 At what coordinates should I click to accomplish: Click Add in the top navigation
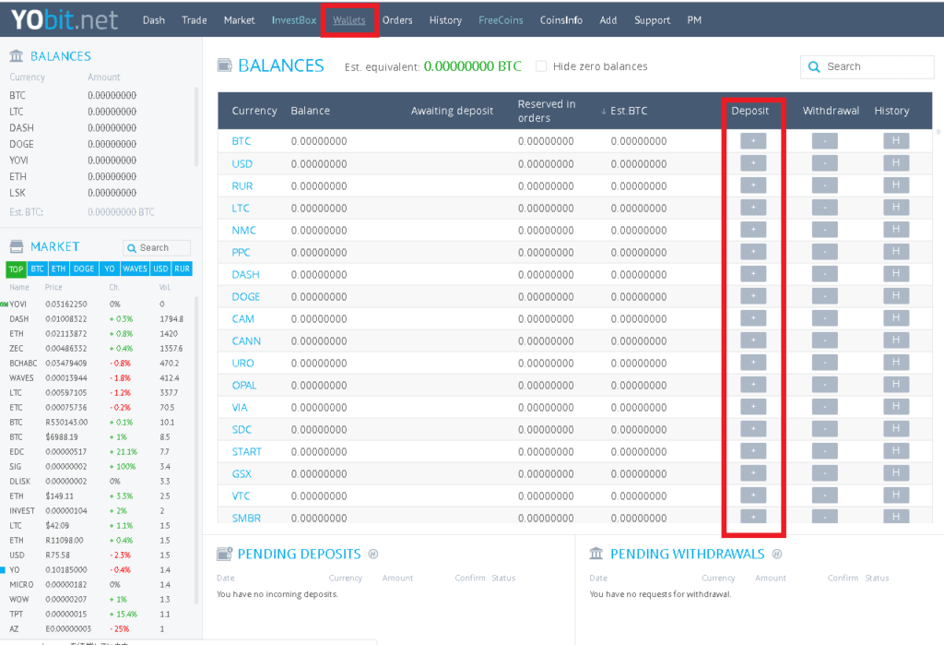coord(608,20)
